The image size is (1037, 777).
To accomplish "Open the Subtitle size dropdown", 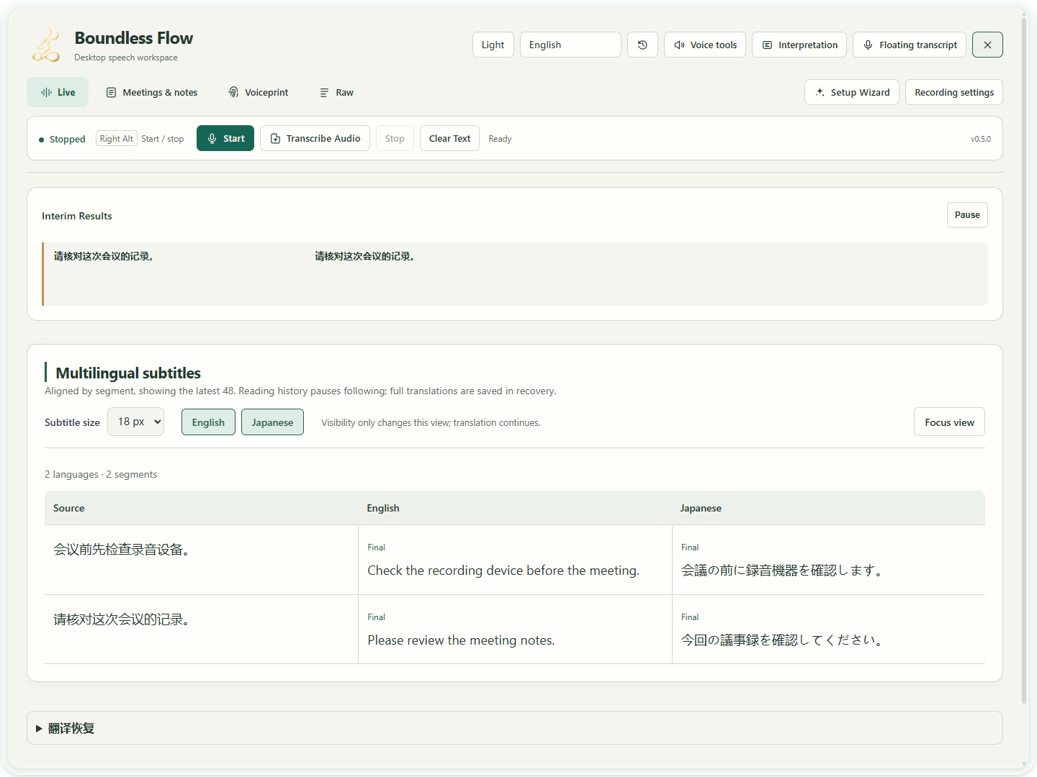I will [x=136, y=422].
